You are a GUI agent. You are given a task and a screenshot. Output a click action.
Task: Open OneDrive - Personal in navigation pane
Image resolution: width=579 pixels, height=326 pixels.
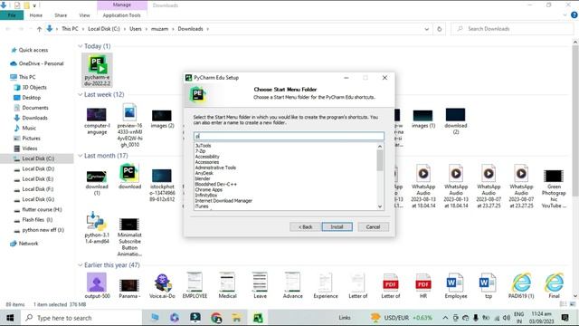click(41, 63)
